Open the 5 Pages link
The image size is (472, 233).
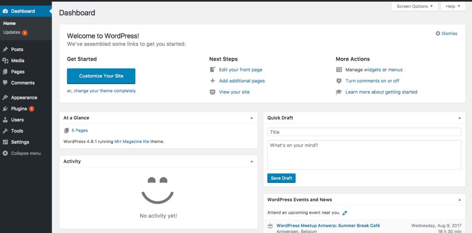[x=80, y=131]
